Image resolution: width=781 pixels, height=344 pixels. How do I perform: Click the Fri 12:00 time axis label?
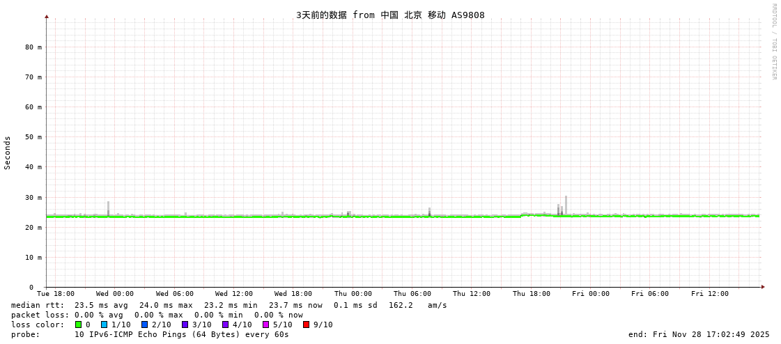pyautogui.click(x=710, y=294)
